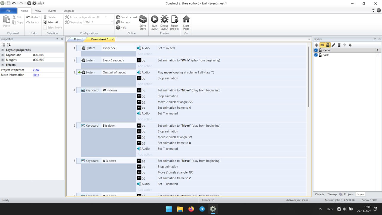
Task: Open the tab list dropdown arrow
Action: (309, 39)
